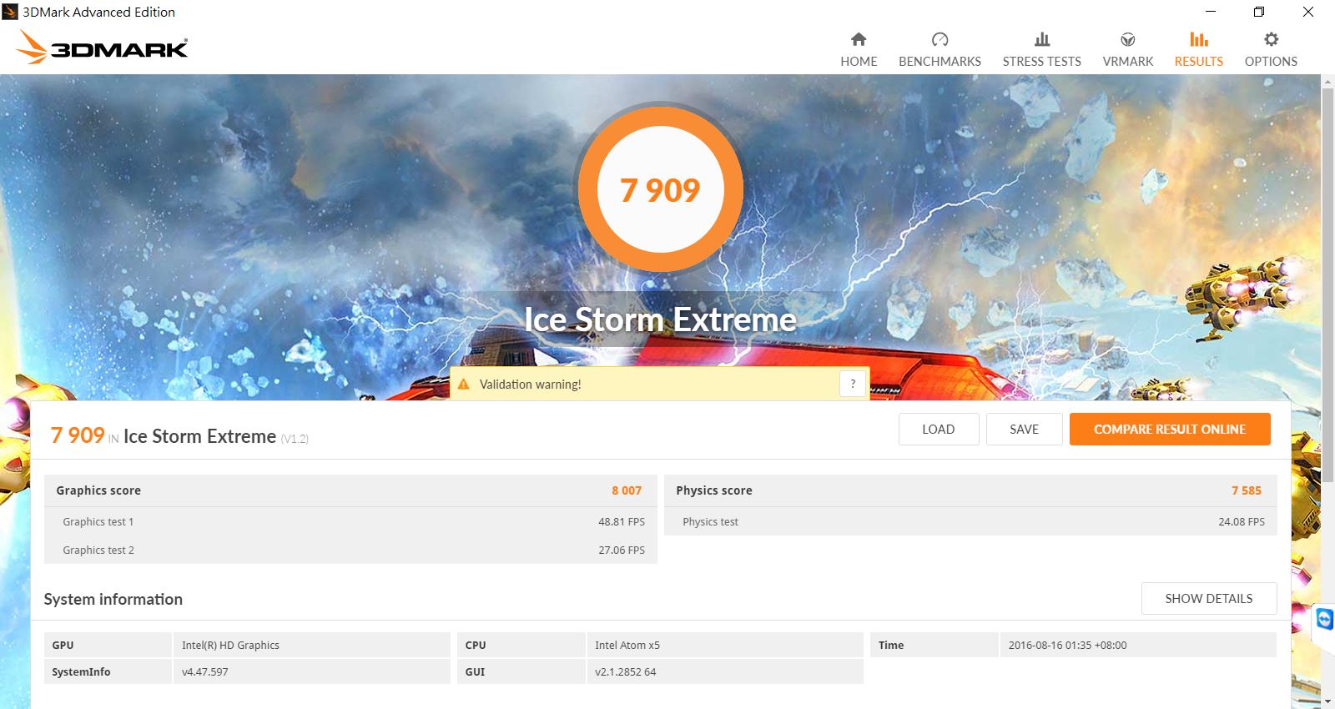Click the scrollbar down arrow
Screen dimensions: 1335x709
click(x=1327, y=701)
